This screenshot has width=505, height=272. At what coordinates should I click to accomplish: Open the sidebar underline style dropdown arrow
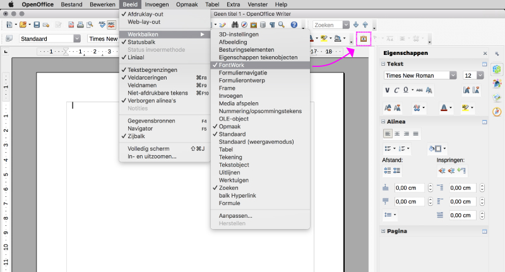(x=413, y=90)
